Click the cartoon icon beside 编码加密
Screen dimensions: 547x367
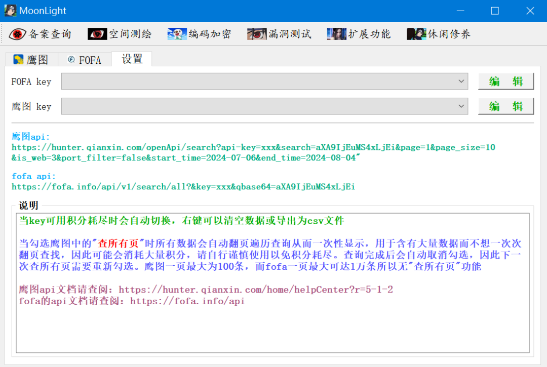[177, 34]
